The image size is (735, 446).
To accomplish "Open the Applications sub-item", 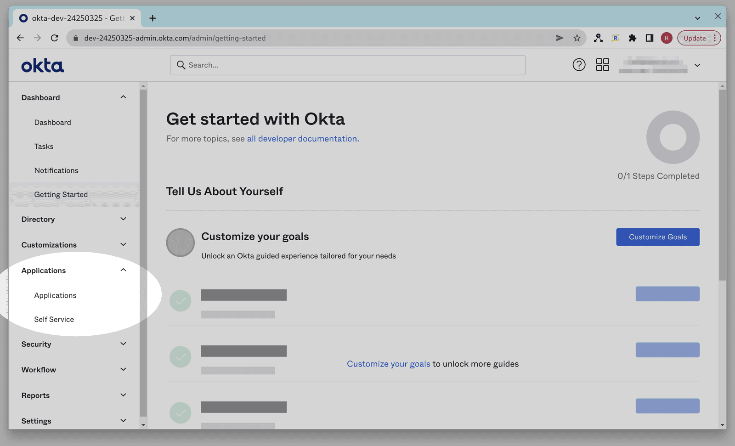I will coord(55,295).
